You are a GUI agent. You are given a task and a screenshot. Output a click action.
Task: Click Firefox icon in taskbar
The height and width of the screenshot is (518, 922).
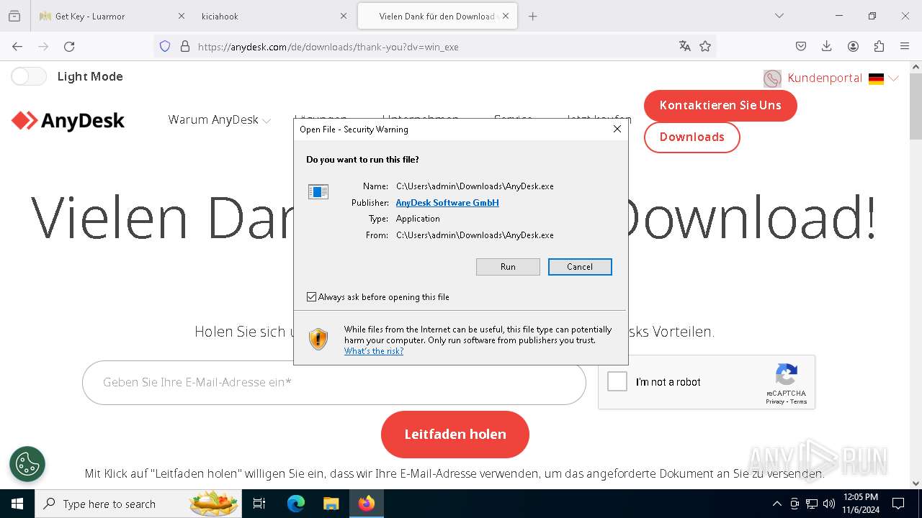tap(367, 504)
